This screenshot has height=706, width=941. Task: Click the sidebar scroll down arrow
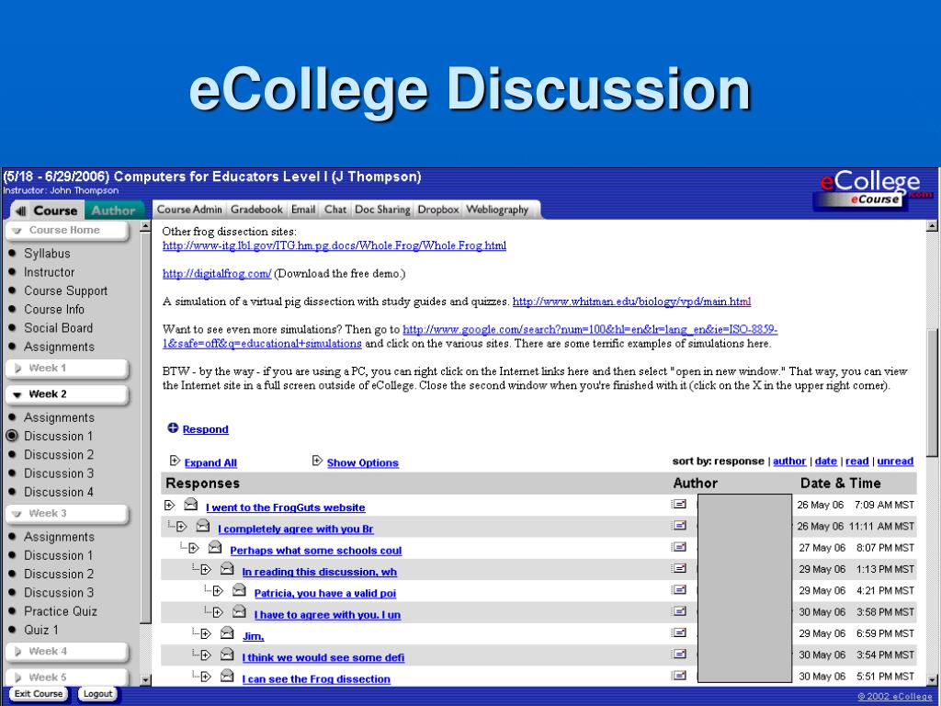pos(144,680)
